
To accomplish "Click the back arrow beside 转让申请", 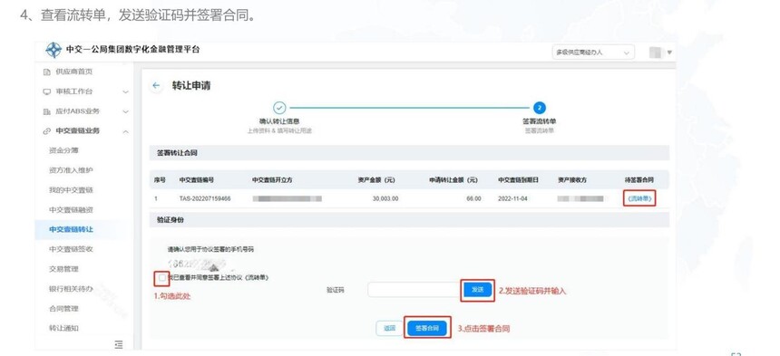I will click(x=156, y=85).
